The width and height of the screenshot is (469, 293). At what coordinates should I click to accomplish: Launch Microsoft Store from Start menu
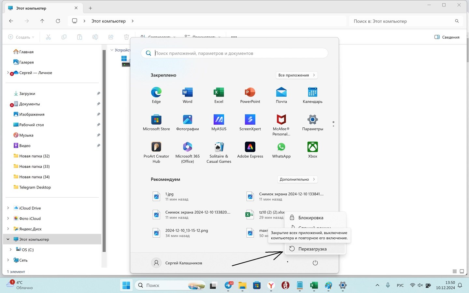click(x=156, y=122)
